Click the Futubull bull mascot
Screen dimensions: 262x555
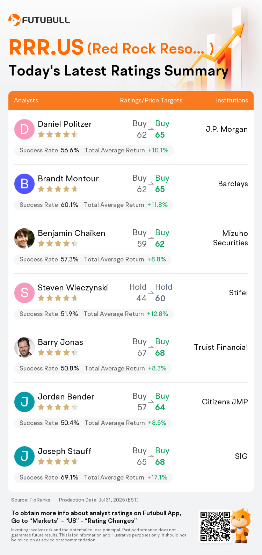241,525
